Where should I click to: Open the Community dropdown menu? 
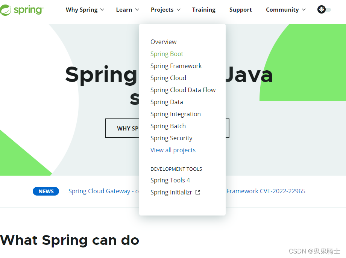pos(286,10)
